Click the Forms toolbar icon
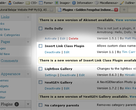Viewport: 136px width, 110px height. tap(41, 3)
